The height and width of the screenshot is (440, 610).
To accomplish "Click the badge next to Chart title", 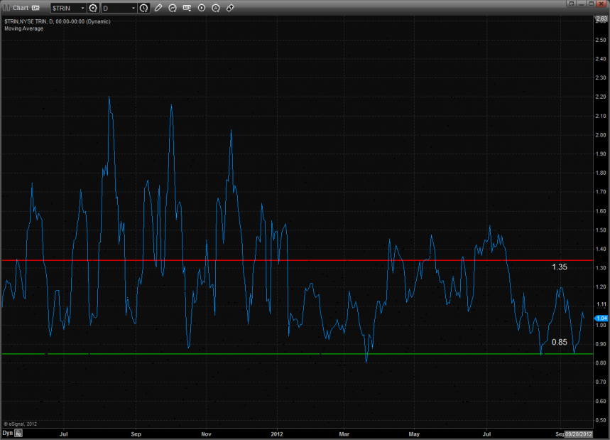I will pyautogui.click(x=36, y=8).
